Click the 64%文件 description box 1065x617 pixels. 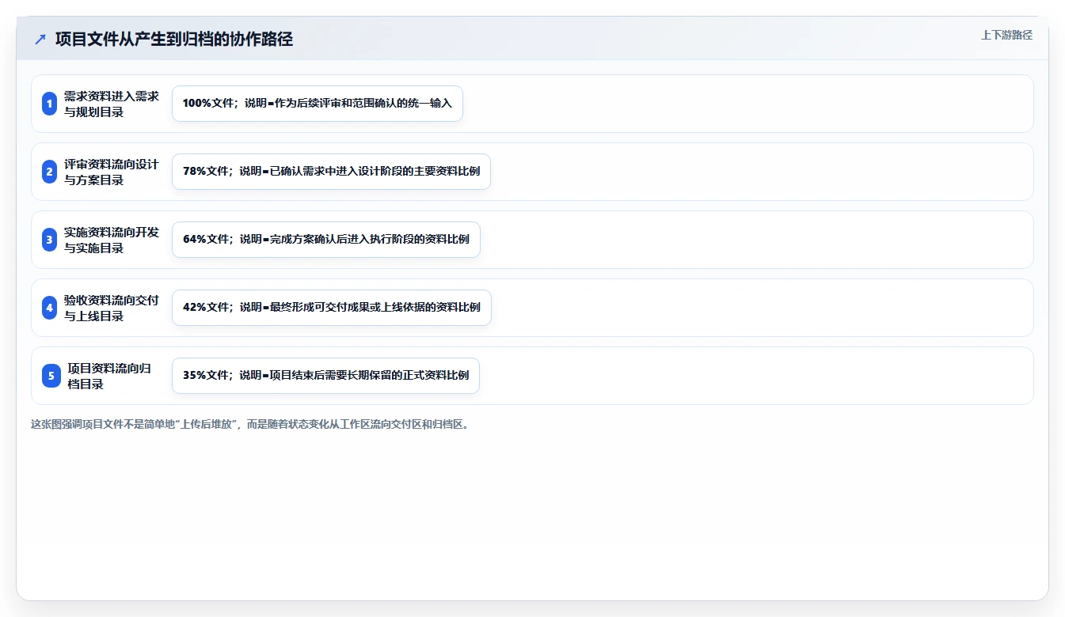326,240
